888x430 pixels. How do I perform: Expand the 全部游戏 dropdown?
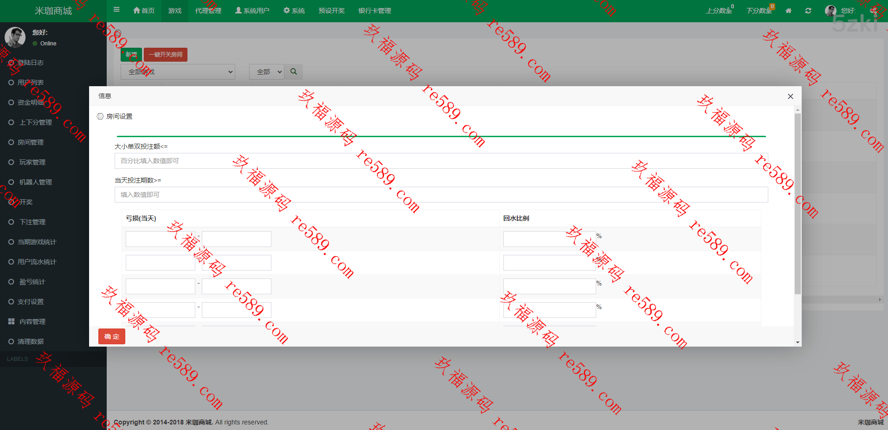tap(178, 72)
